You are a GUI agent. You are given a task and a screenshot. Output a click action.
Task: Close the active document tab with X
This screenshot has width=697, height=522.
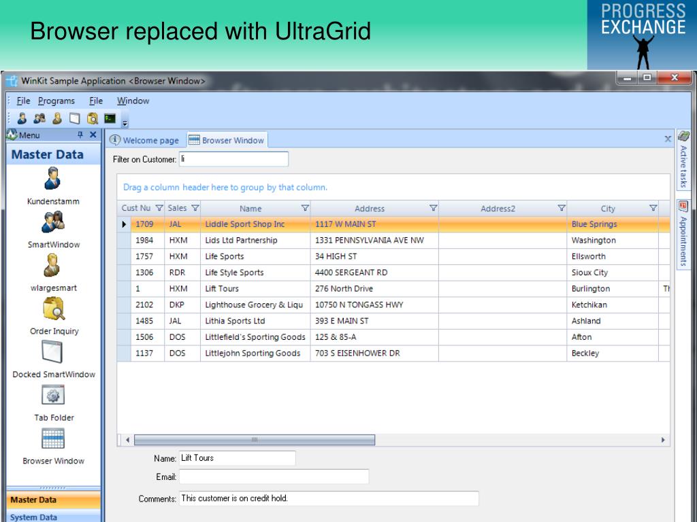coord(668,139)
